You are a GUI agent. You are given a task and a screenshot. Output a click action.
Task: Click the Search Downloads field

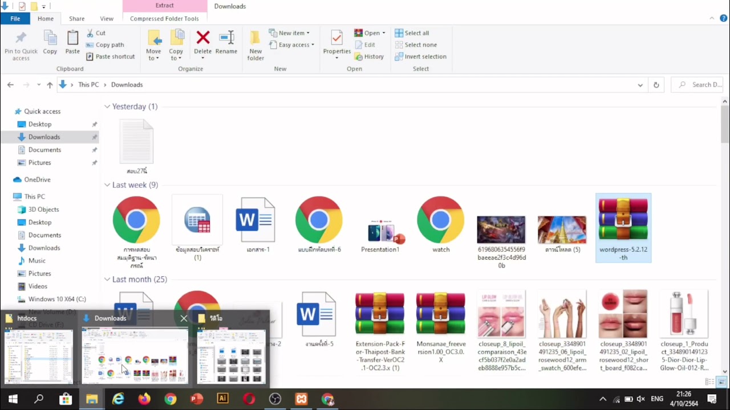coord(698,85)
